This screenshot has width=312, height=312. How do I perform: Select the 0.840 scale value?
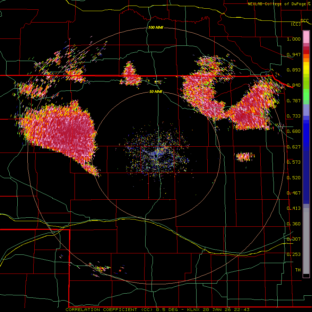pyautogui.click(x=294, y=85)
